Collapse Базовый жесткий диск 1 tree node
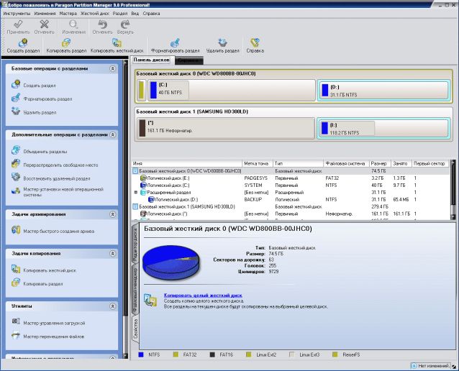Image resolution: width=459 pixels, height=371 pixels. click(x=135, y=206)
